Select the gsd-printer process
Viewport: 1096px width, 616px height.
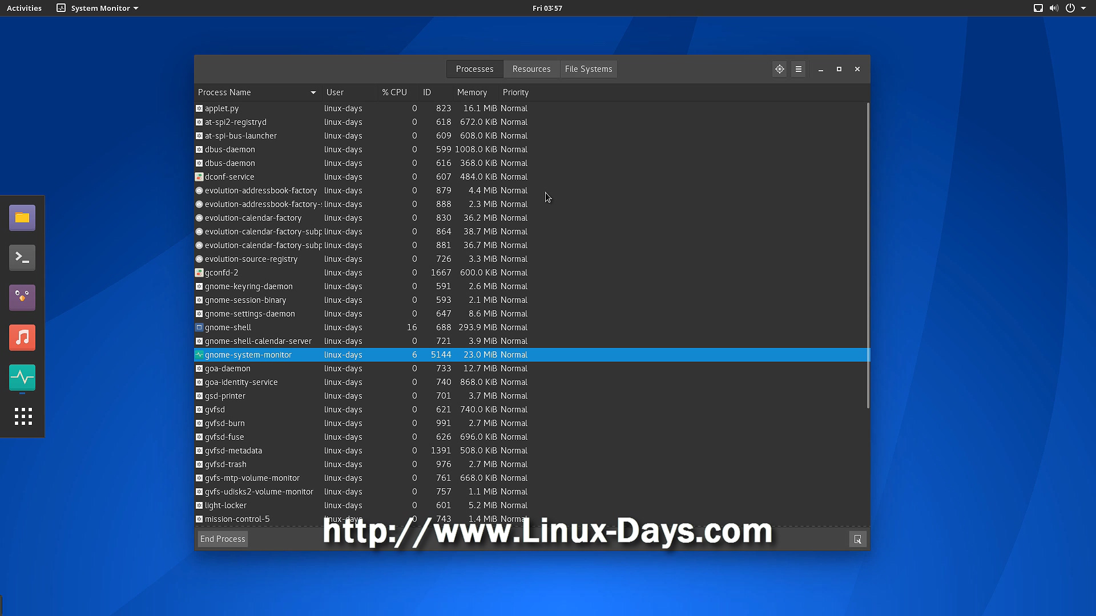(531, 396)
